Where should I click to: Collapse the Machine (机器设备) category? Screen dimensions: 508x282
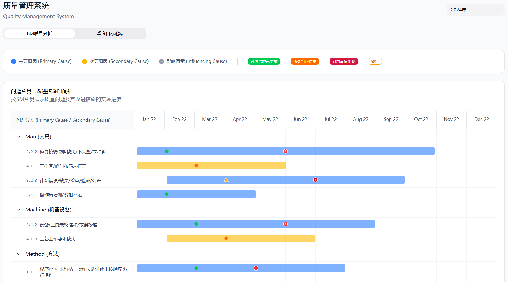coord(19,210)
